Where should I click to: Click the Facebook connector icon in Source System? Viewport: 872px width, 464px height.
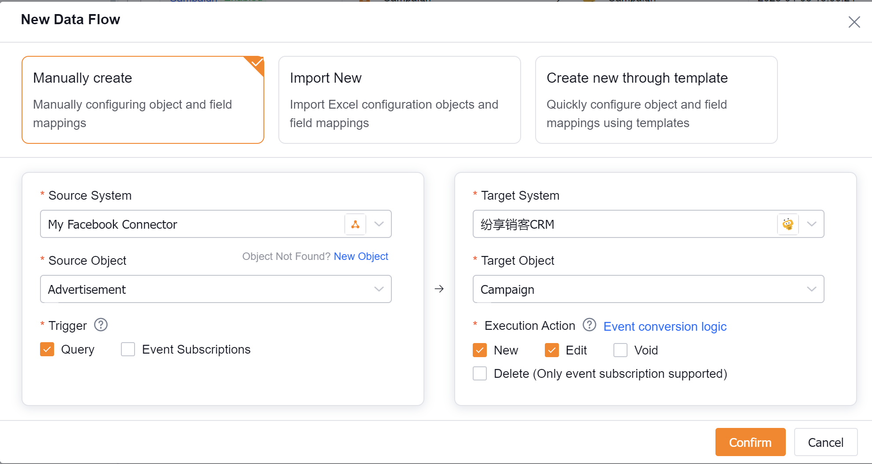(355, 224)
